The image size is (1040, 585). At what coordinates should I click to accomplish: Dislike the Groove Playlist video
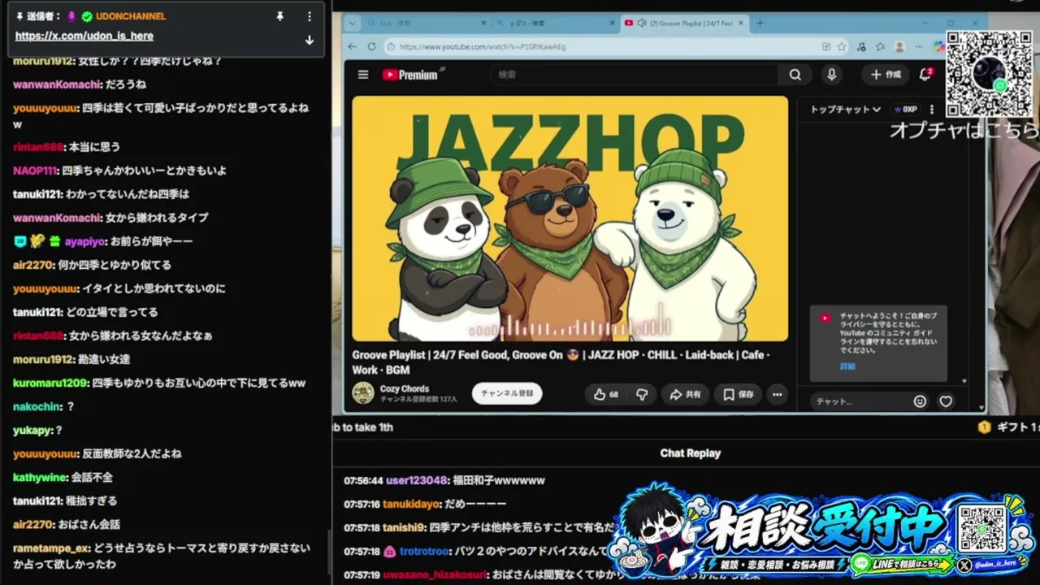click(642, 394)
